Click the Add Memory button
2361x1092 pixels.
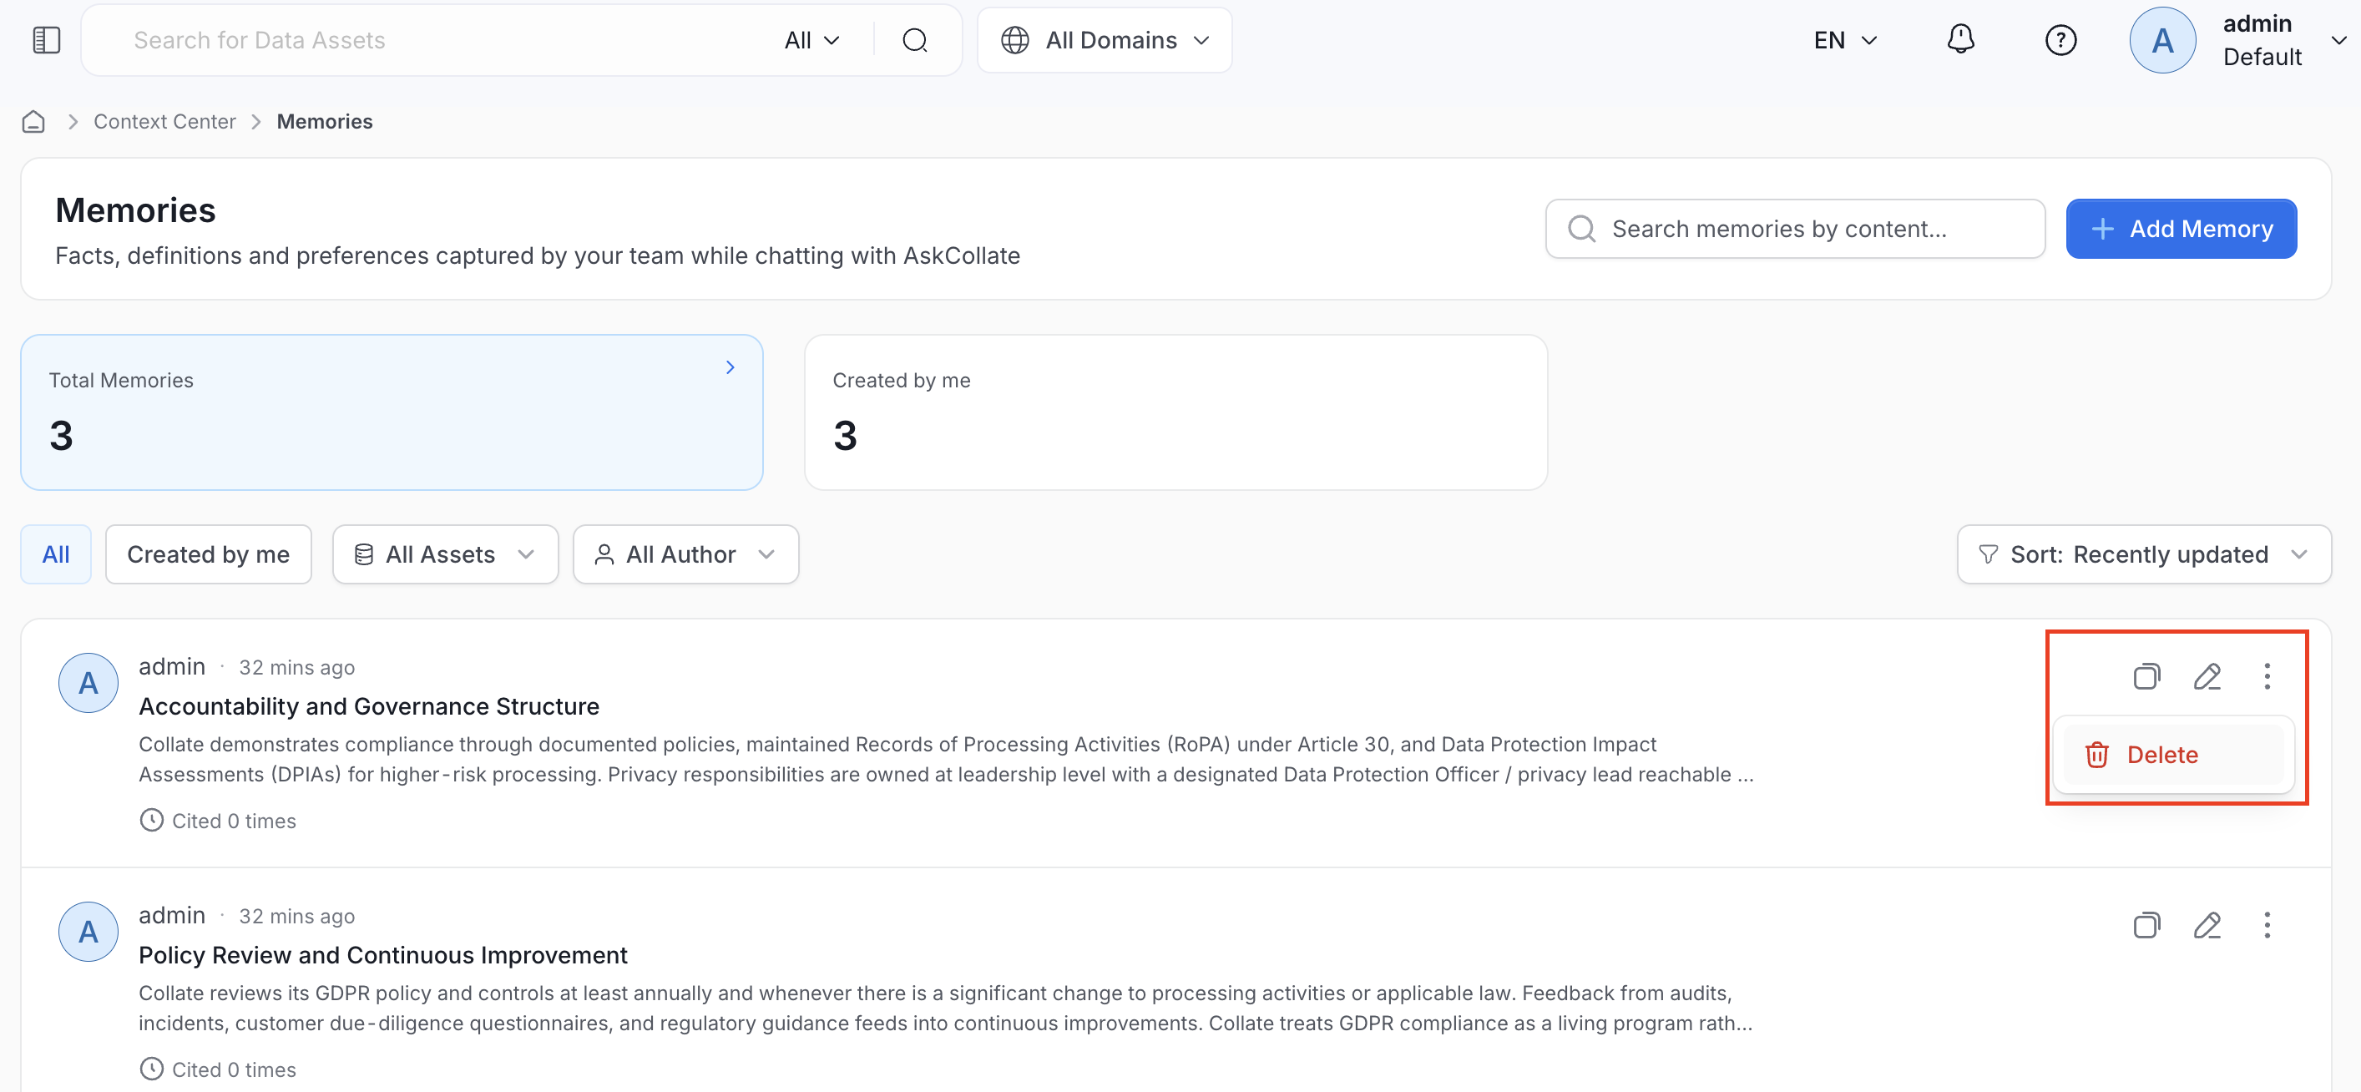[x=2181, y=230]
